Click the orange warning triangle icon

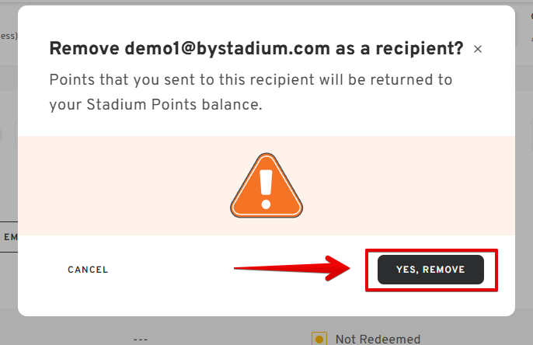pos(266,186)
